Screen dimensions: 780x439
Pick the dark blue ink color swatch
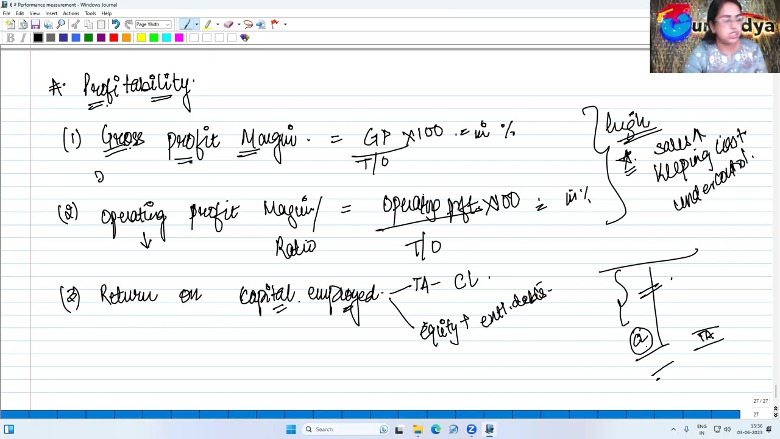pyautogui.click(x=63, y=38)
